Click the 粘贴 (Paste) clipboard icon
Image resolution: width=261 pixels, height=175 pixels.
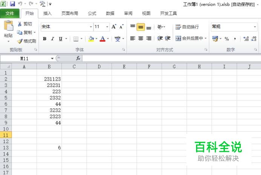click(x=9, y=26)
